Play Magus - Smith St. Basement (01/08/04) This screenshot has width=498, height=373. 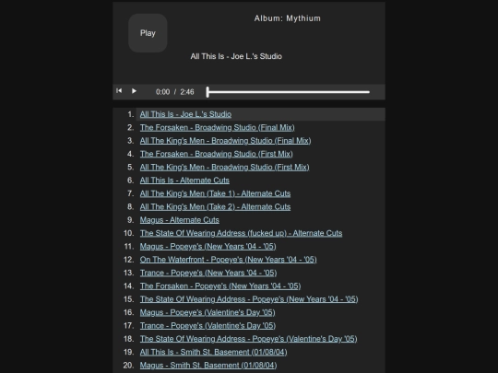[208, 366]
